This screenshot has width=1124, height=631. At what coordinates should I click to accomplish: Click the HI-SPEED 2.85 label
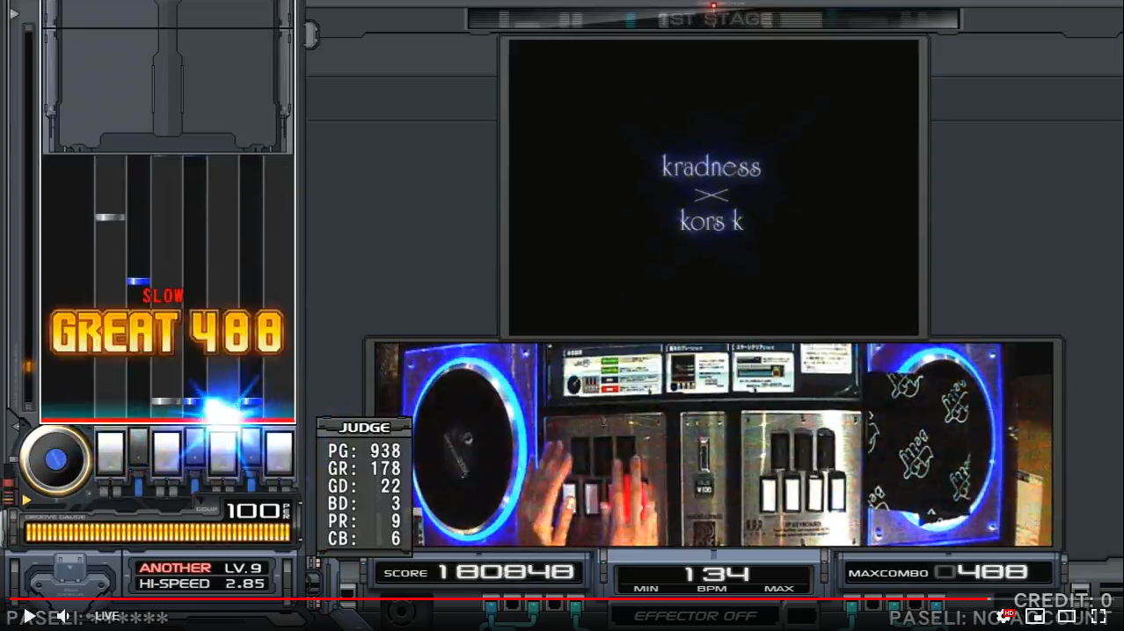click(x=201, y=583)
